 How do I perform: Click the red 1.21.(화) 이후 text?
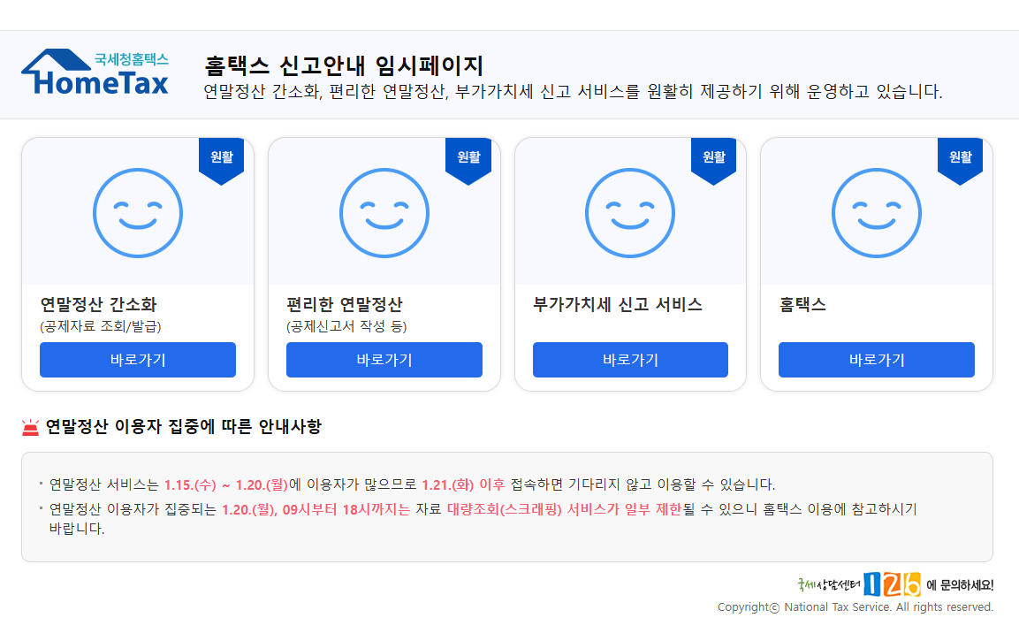463,484
